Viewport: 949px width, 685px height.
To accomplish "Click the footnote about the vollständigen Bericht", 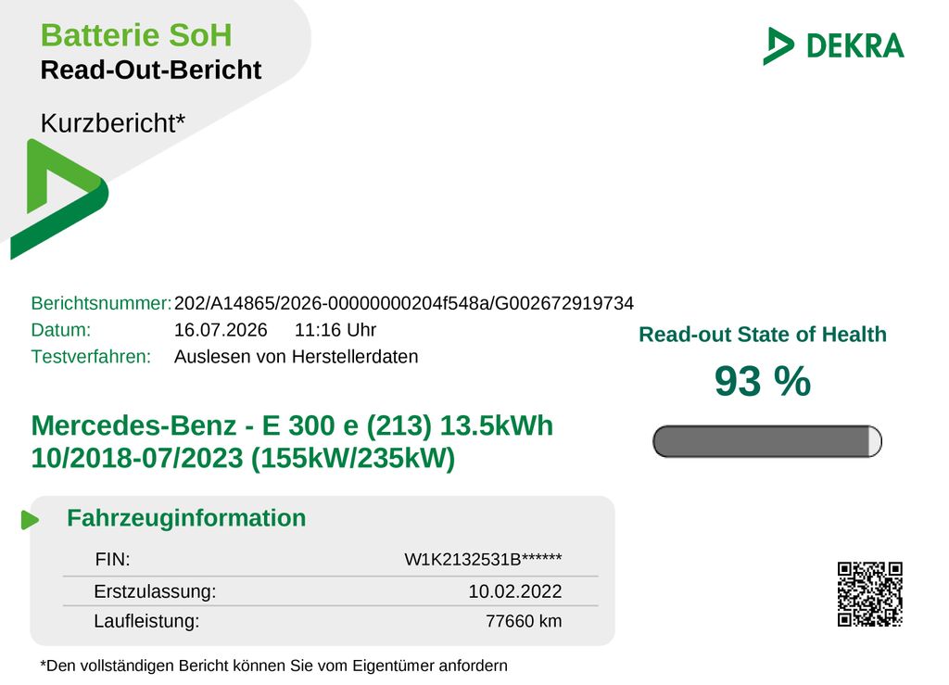I will [x=273, y=666].
